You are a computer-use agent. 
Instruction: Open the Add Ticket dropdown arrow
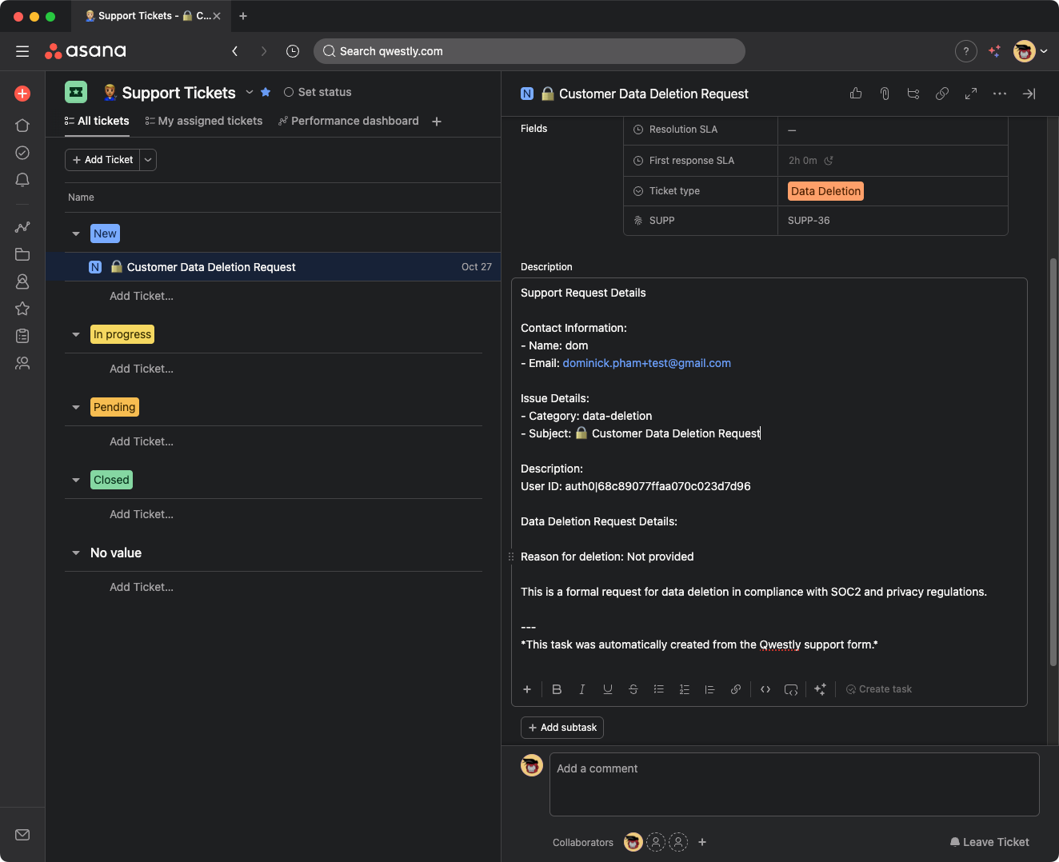tap(148, 160)
